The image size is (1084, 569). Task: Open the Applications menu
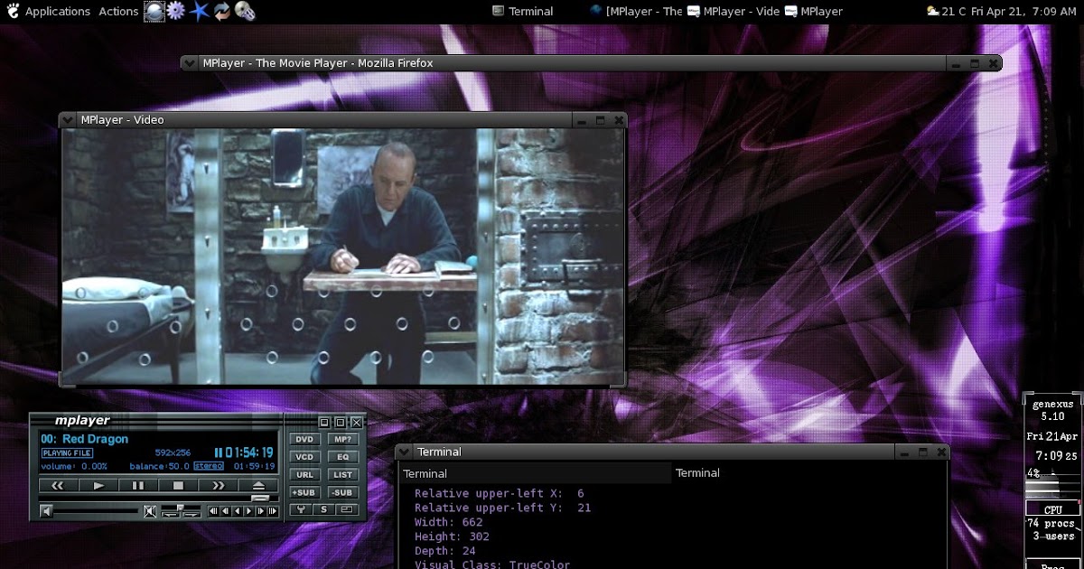click(56, 11)
